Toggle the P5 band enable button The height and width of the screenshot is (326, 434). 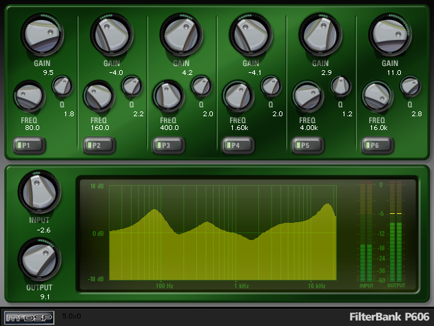click(308, 145)
